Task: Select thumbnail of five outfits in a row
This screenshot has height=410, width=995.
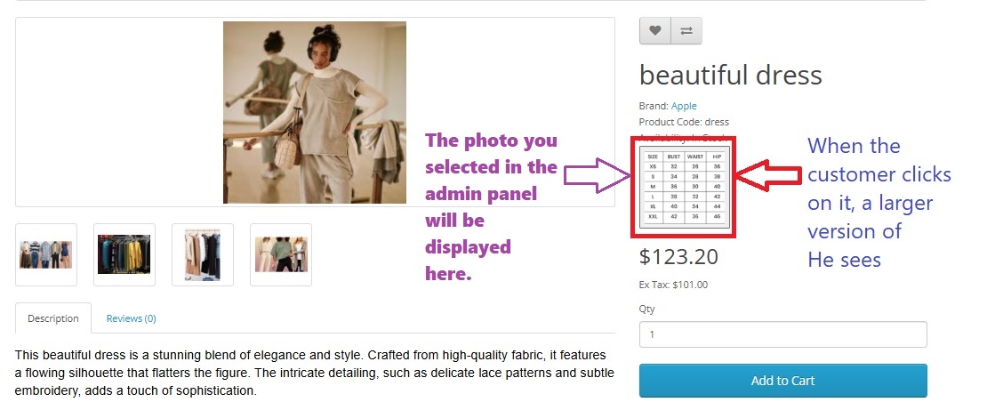Action: [46, 254]
